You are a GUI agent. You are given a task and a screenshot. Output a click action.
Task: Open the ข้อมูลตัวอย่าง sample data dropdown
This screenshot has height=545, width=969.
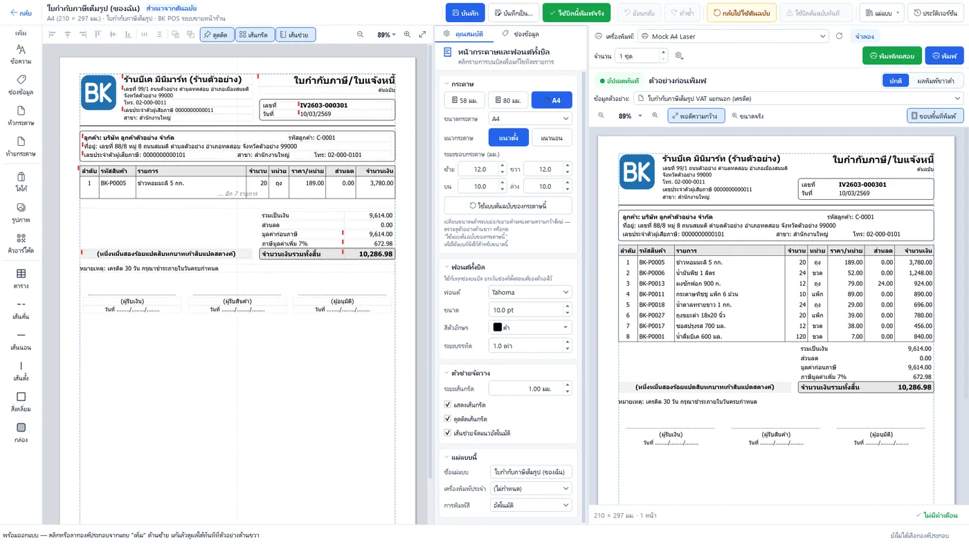798,98
